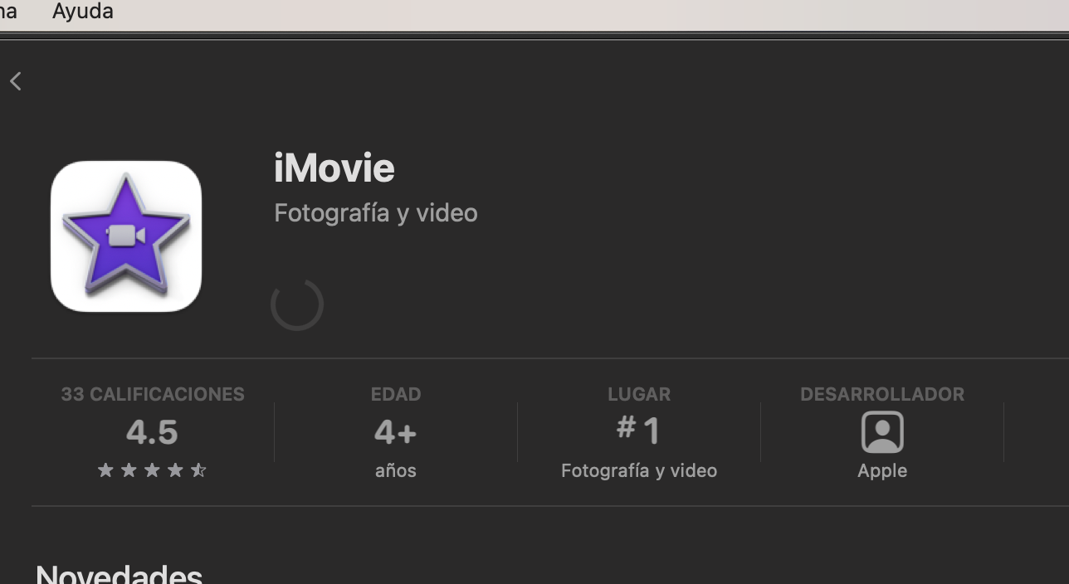Open the Ayuda menu

click(x=82, y=12)
